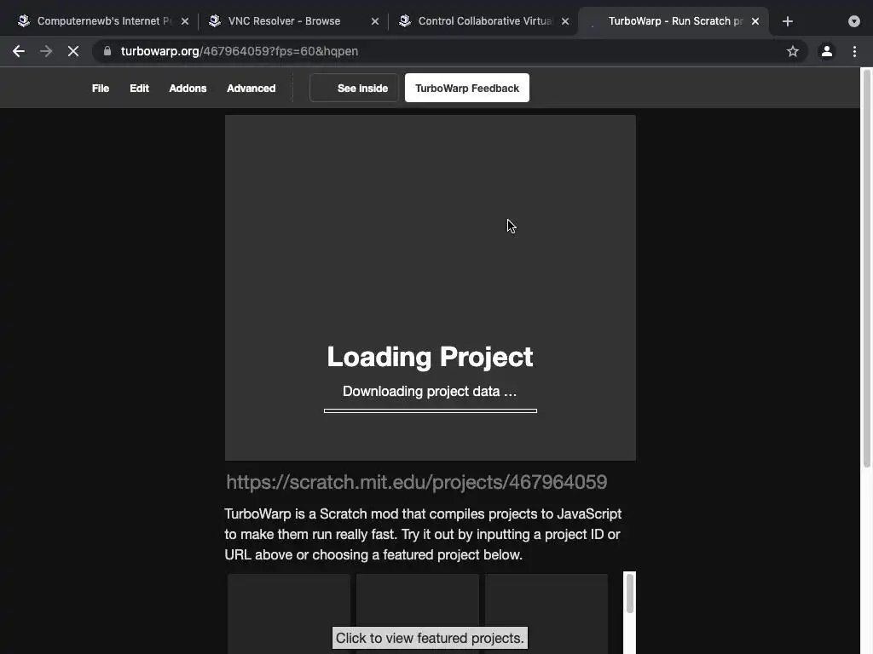Click the page vertical scrollbar
873x654 pixels.
866,267
